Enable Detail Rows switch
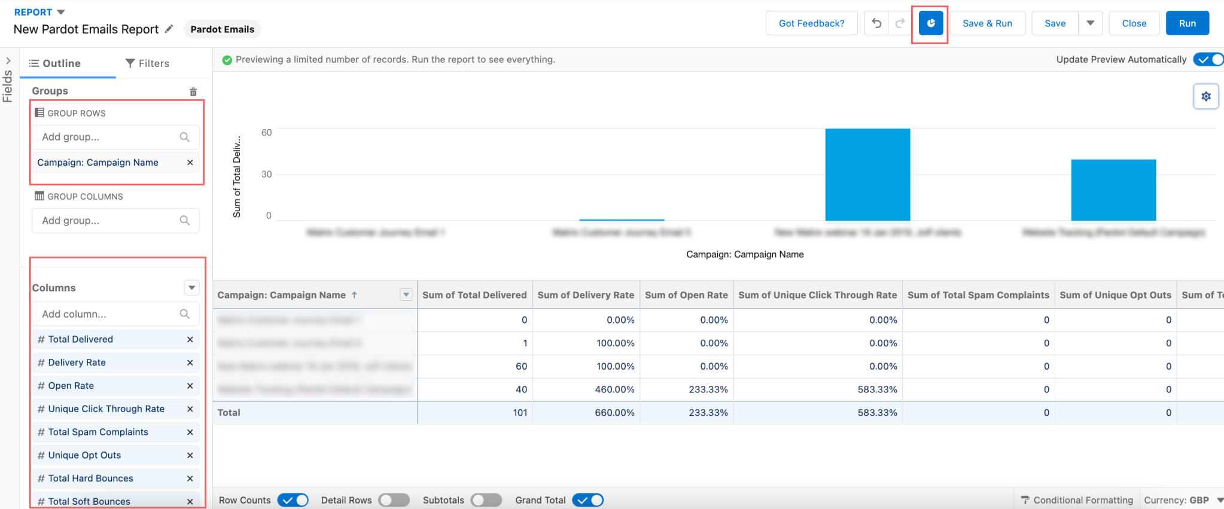Viewport: 1224px width, 509px height. [394, 500]
